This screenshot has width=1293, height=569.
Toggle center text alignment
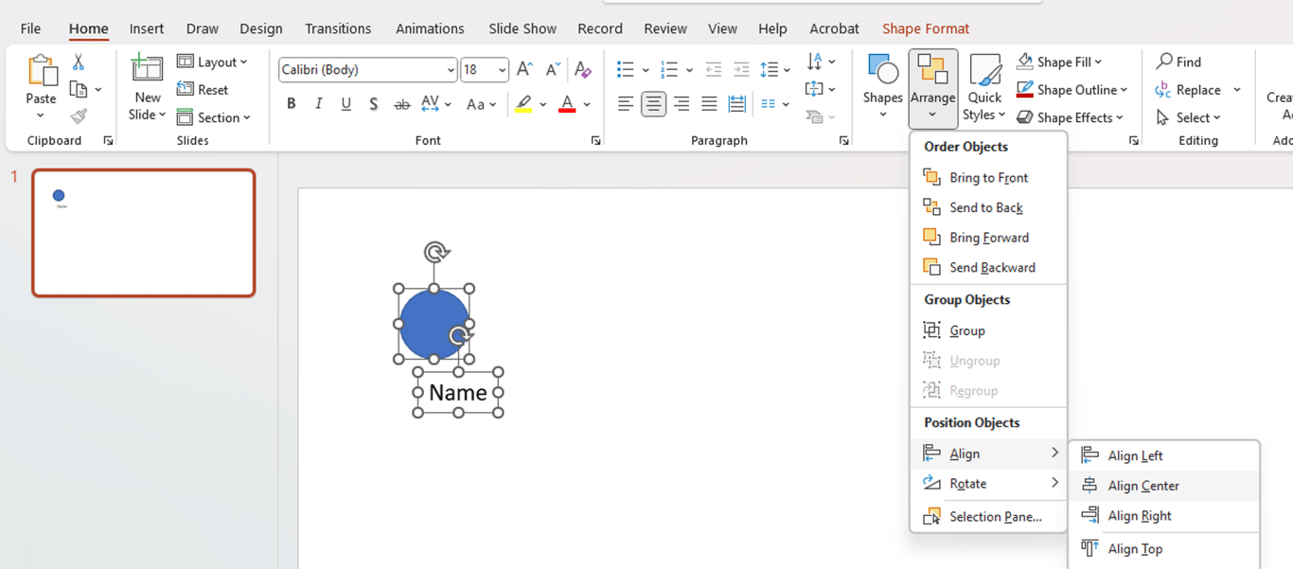click(x=653, y=104)
